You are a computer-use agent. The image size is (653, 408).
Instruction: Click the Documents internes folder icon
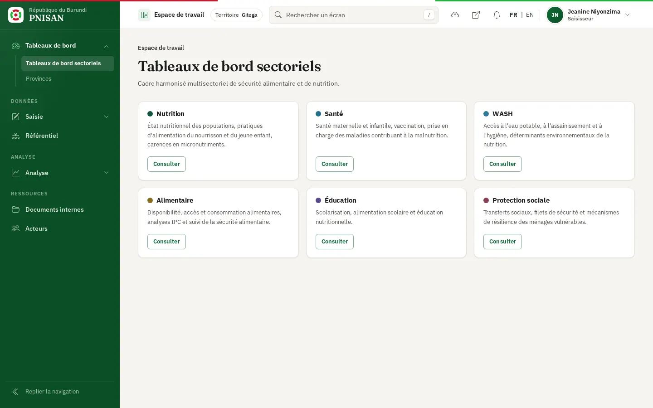click(16, 209)
